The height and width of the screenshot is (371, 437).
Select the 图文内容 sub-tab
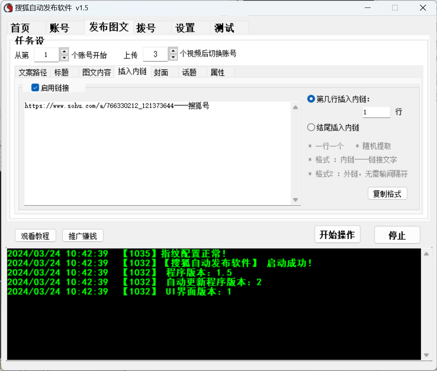tap(96, 73)
